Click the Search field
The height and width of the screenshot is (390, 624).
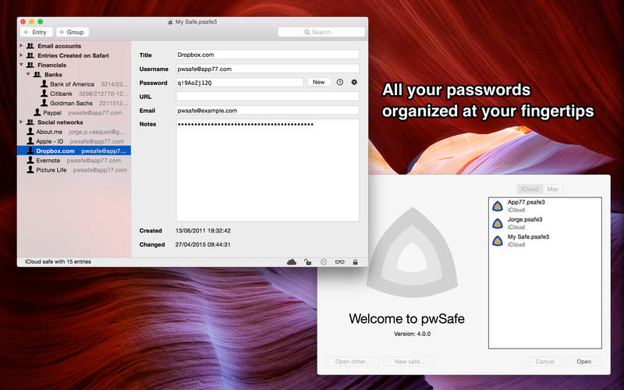[x=321, y=32]
